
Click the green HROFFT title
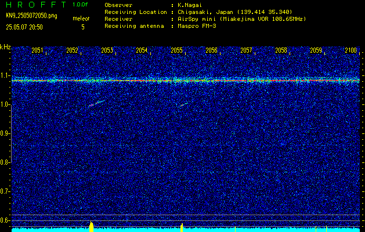point(36,5)
